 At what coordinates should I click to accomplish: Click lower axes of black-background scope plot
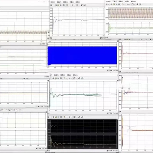83,141
